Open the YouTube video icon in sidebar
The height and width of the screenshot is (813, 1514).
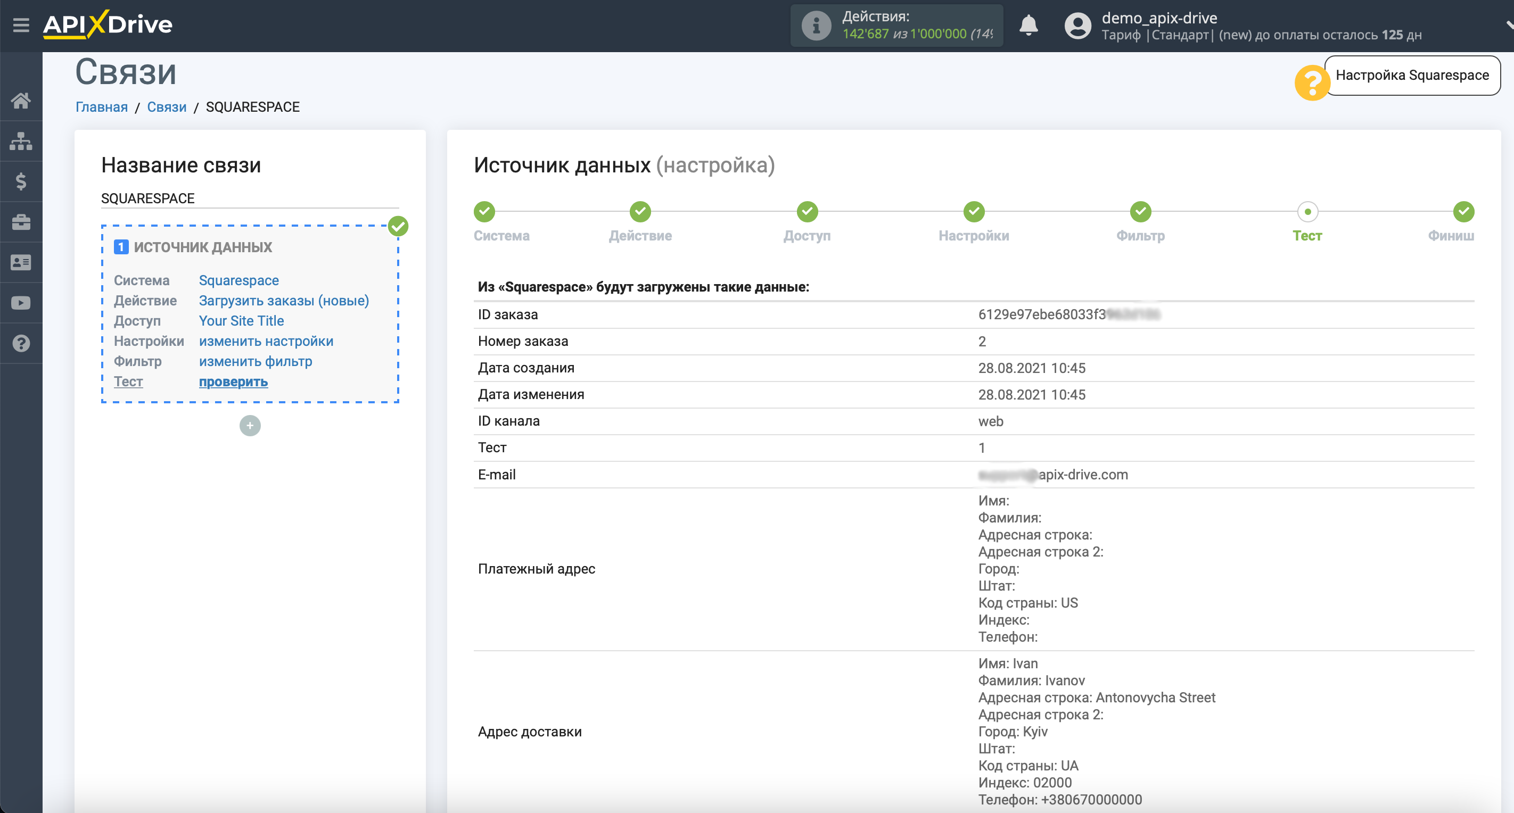(x=21, y=303)
